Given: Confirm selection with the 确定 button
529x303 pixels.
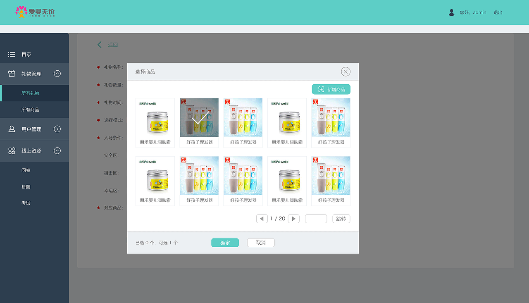Looking at the screenshot, I should pyautogui.click(x=225, y=243).
